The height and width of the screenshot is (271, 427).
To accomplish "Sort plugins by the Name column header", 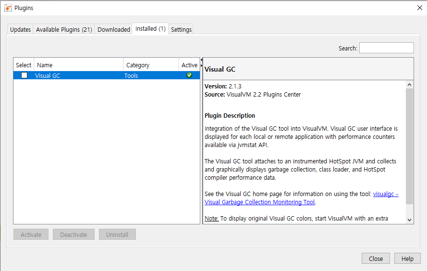I will 79,65.
